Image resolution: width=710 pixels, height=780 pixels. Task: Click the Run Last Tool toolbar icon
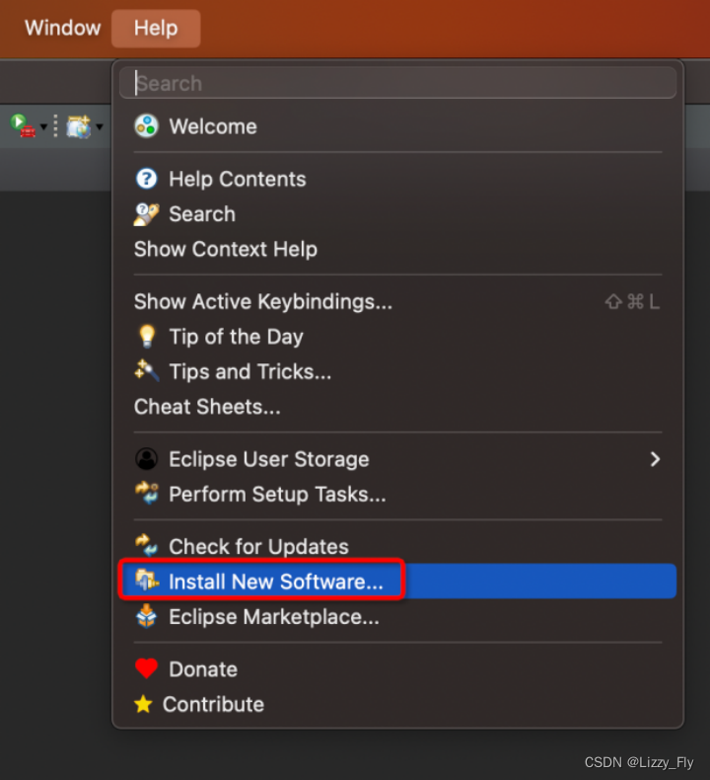pyautogui.click(x=23, y=125)
